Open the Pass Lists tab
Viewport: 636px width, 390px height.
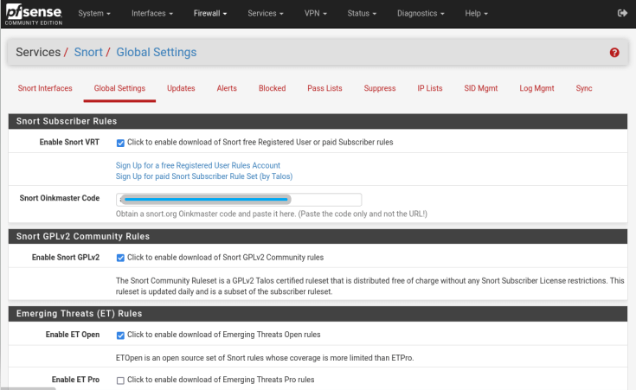click(324, 88)
